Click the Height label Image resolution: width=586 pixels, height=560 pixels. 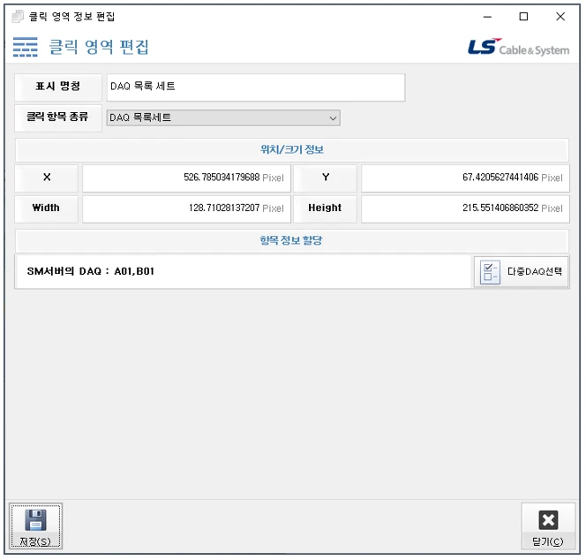325,208
